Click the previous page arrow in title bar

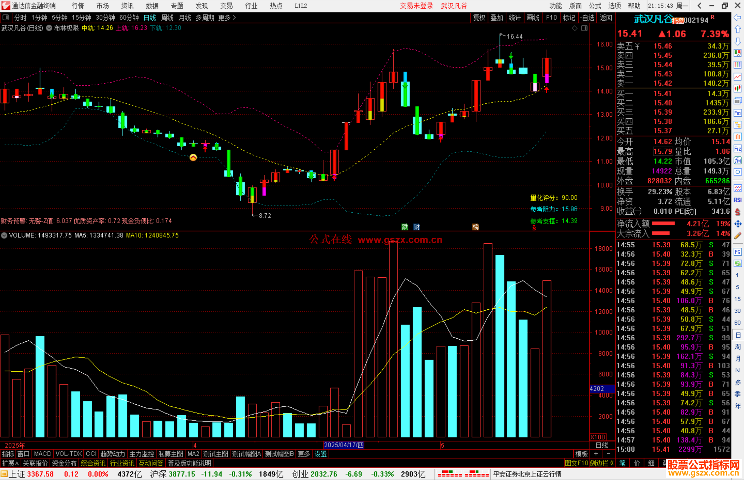click(699, 6)
